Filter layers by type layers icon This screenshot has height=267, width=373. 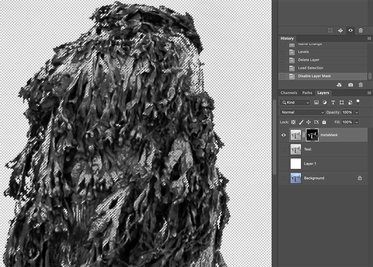coord(333,102)
